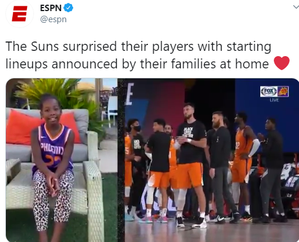Click the Phoenix Suns logo watermark

tap(283, 91)
